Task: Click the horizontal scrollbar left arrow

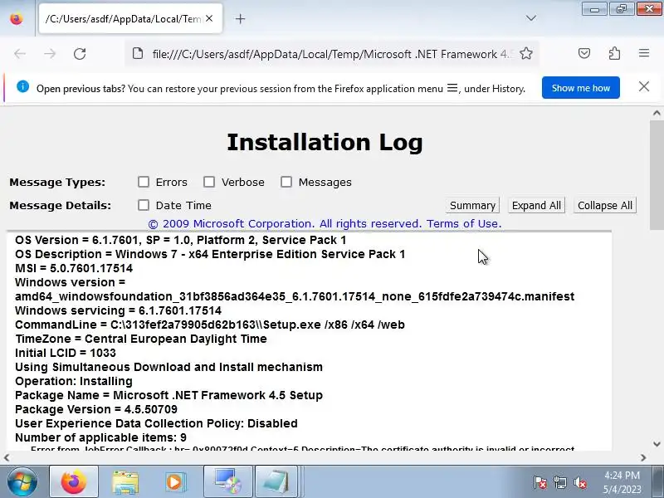Action: point(7,457)
